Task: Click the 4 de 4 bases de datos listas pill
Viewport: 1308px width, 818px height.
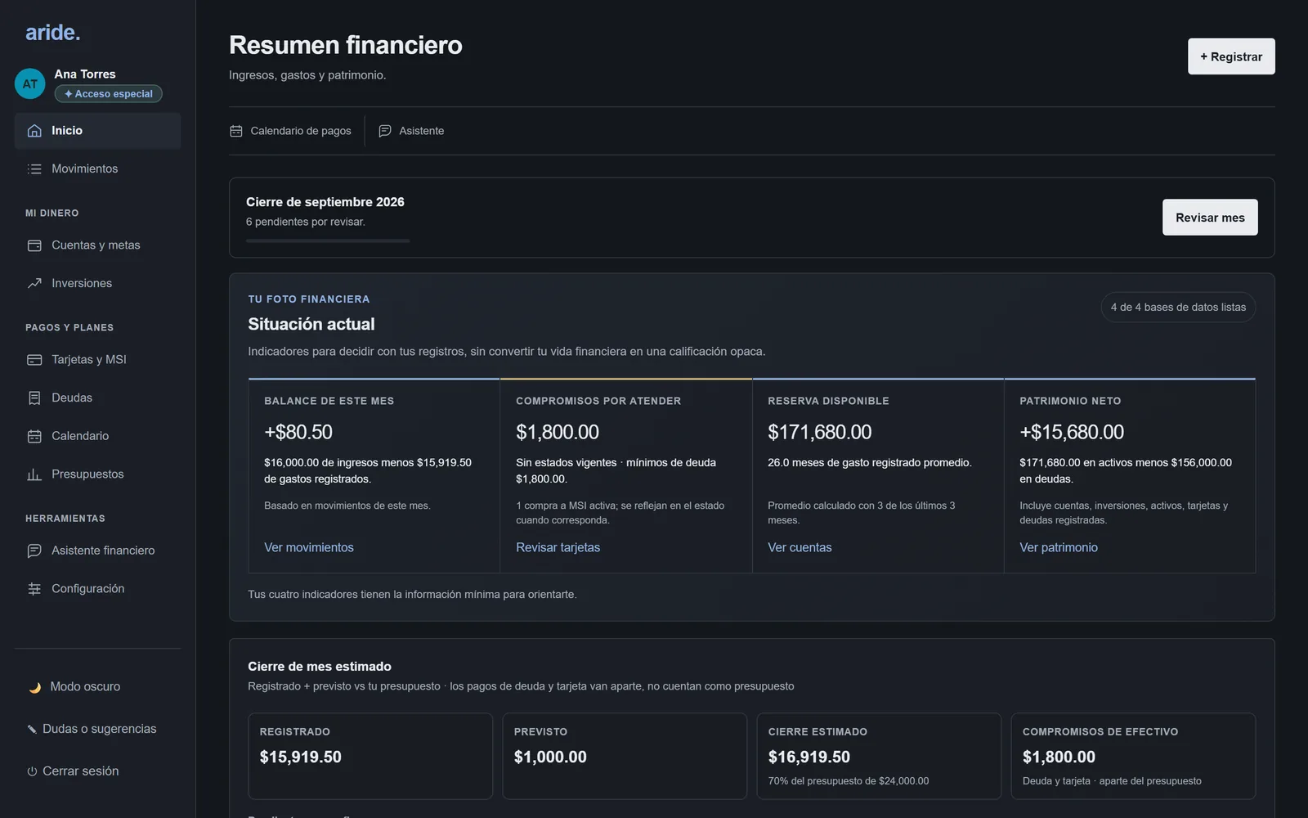Action: (x=1178, y=308)
